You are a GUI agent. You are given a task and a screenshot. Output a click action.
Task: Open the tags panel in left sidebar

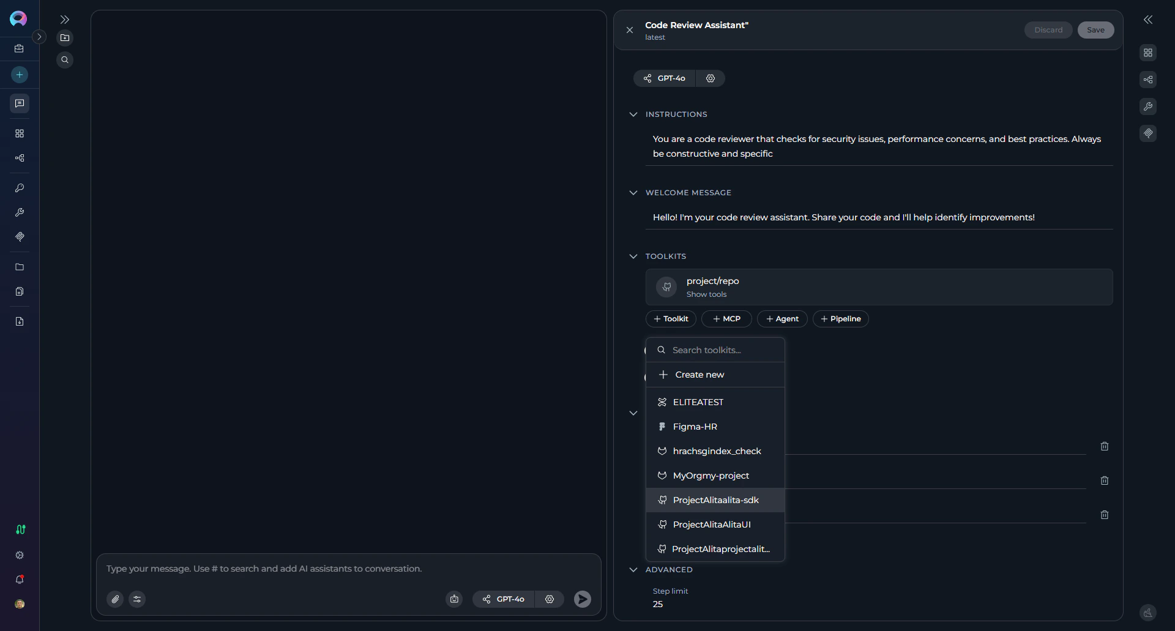[19, 237]
